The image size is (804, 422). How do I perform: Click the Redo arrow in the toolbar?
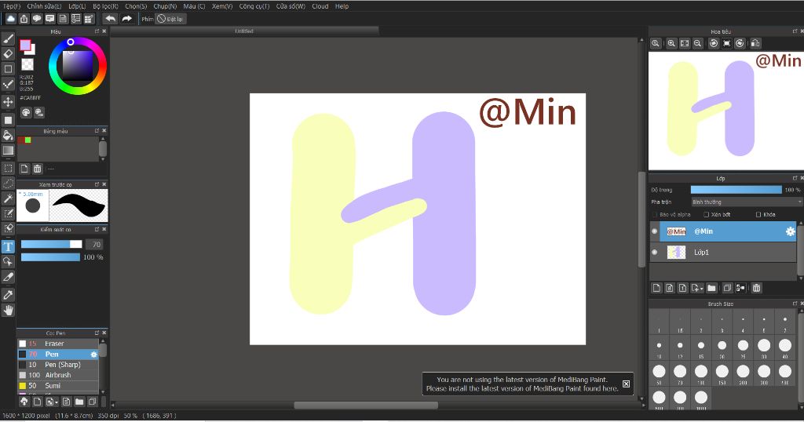tap(126, 19)
